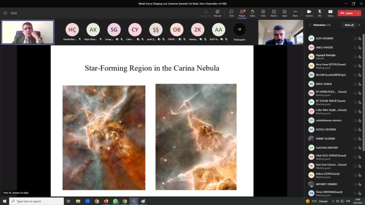
Task: Click the right Carina Nebula image
Action: pyautogui.click(x=196, y=137)
